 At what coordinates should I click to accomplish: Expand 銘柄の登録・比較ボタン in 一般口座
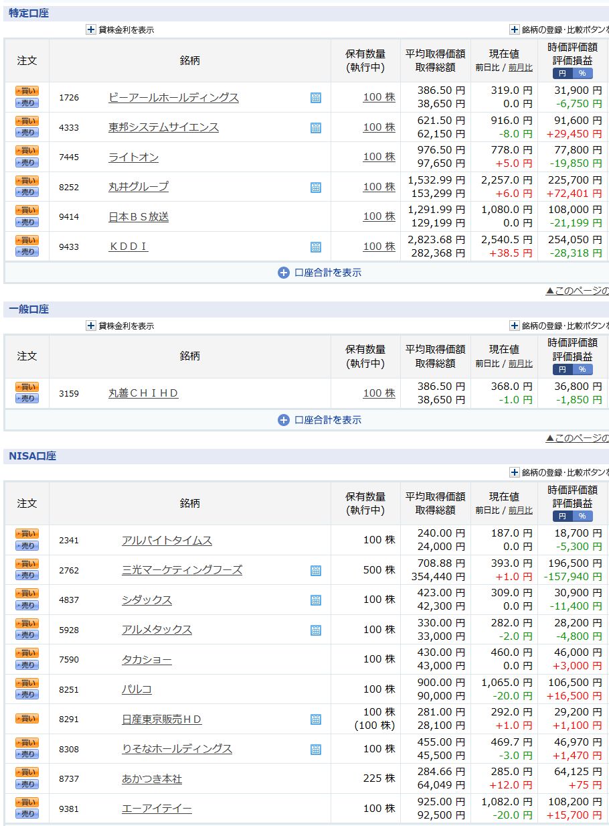(559, 326)
